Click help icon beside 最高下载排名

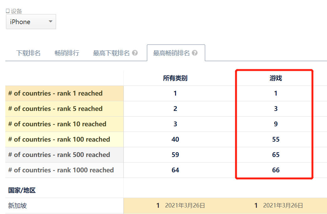[x=135, y=53]
